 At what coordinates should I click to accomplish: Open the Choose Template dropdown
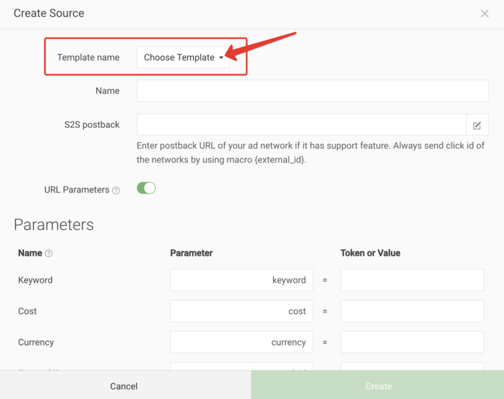[x=184, y=57]
